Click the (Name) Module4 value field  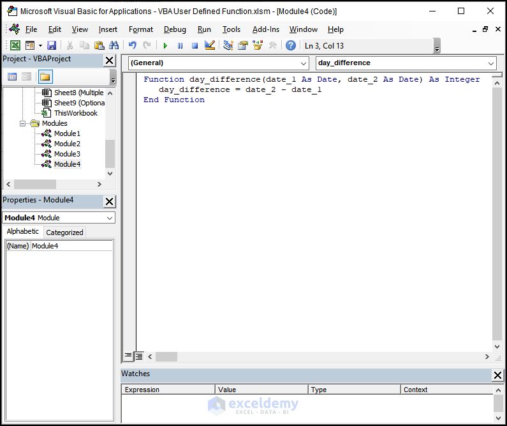coord(72,246)
